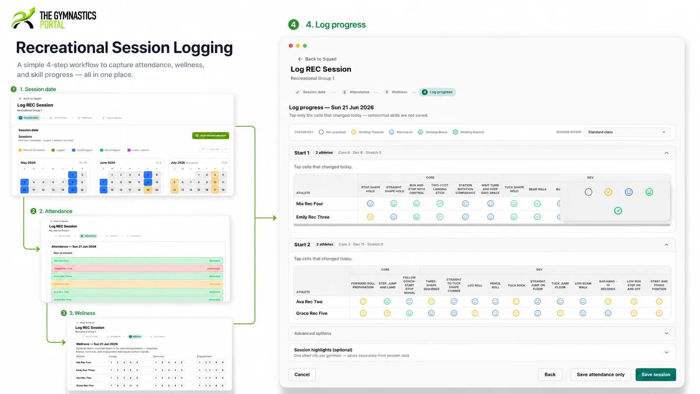Go to the Attendance step in main window

(356, 92)
